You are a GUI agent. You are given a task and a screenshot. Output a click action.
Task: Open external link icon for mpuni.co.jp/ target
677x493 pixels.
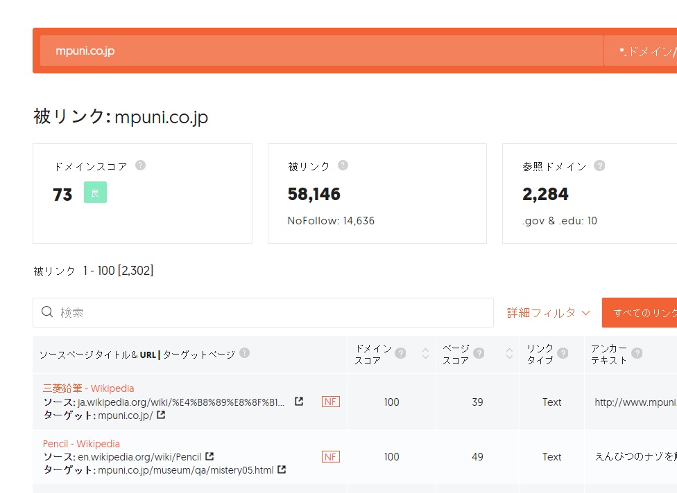[161, 415]
